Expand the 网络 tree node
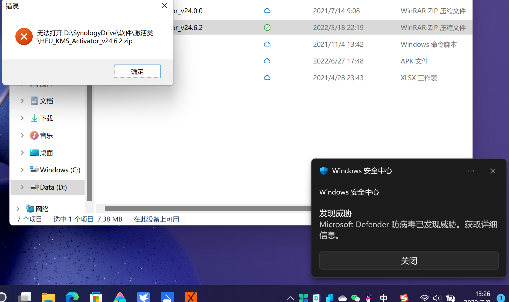This screenshot has width=509, height=302. point(18,209)
